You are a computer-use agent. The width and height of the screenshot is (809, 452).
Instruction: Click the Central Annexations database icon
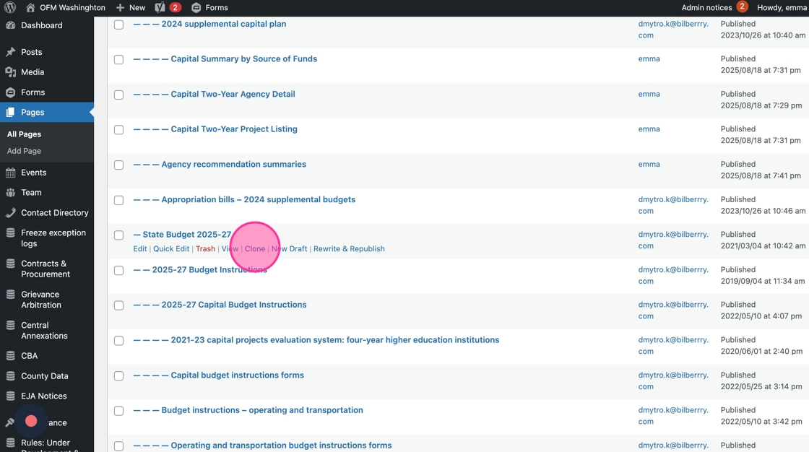(10, 325)
